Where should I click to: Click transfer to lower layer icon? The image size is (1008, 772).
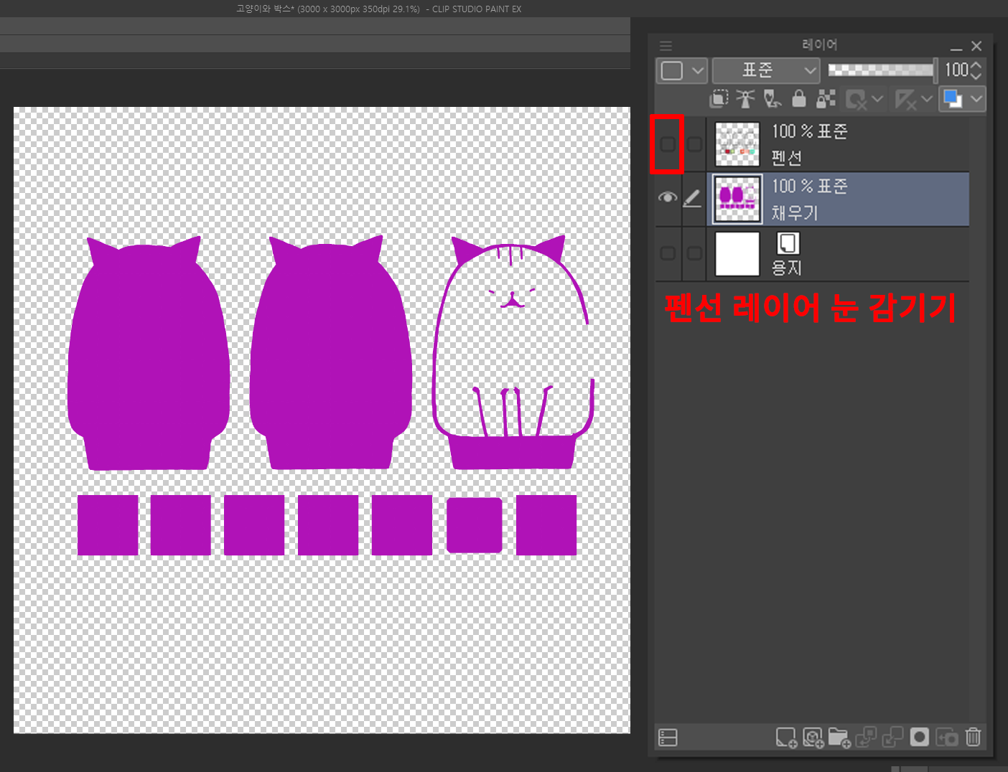pyautogui.click(x=866, y=738)
